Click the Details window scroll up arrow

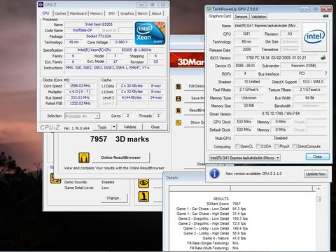(318, 188)
